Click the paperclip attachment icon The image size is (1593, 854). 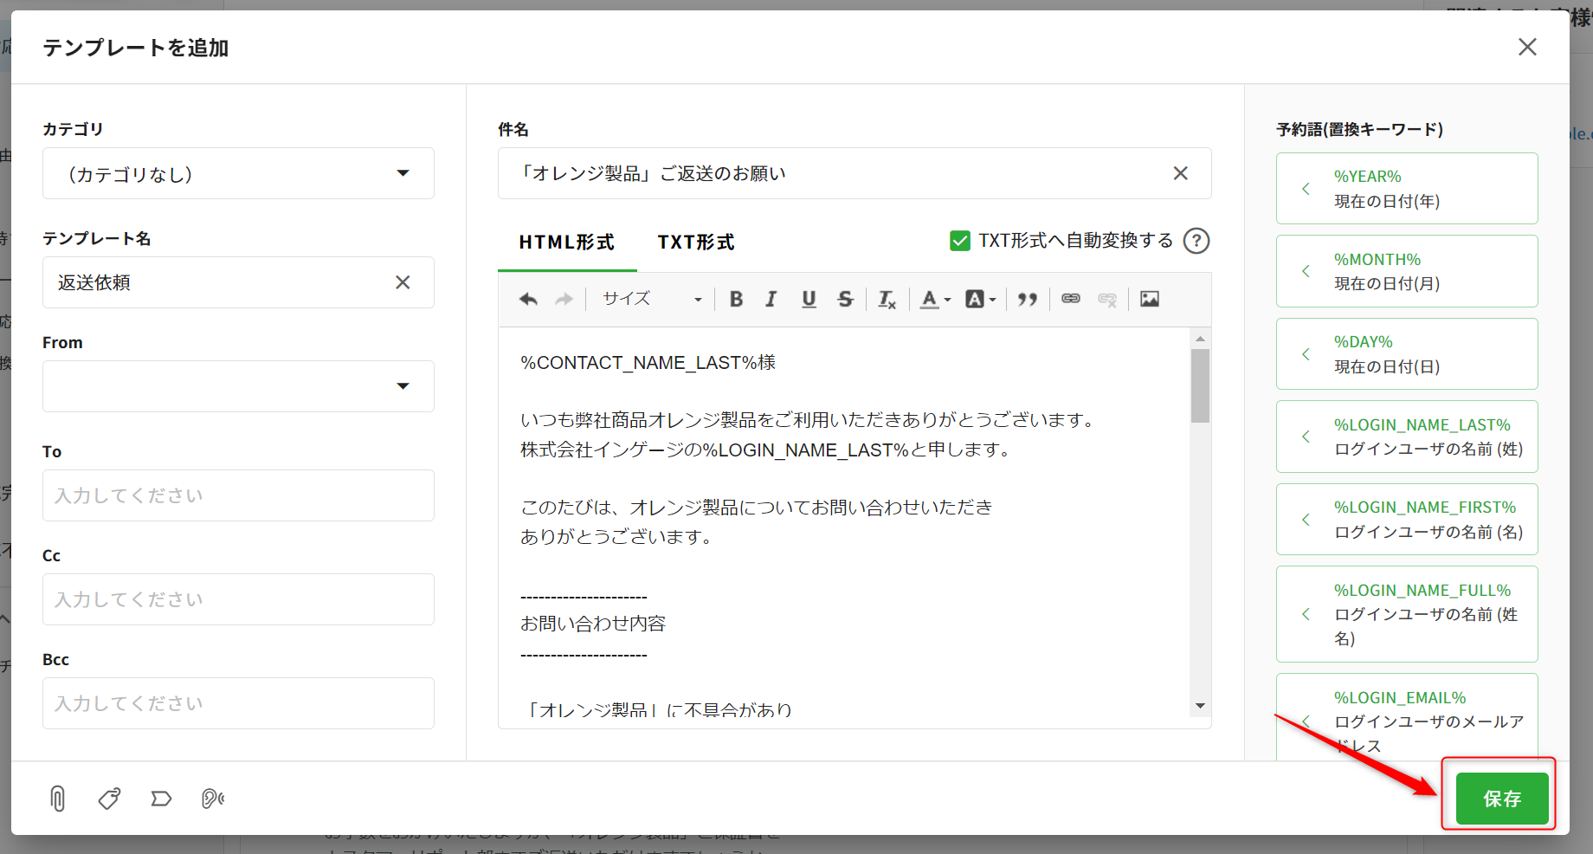[x=58, y=798]
